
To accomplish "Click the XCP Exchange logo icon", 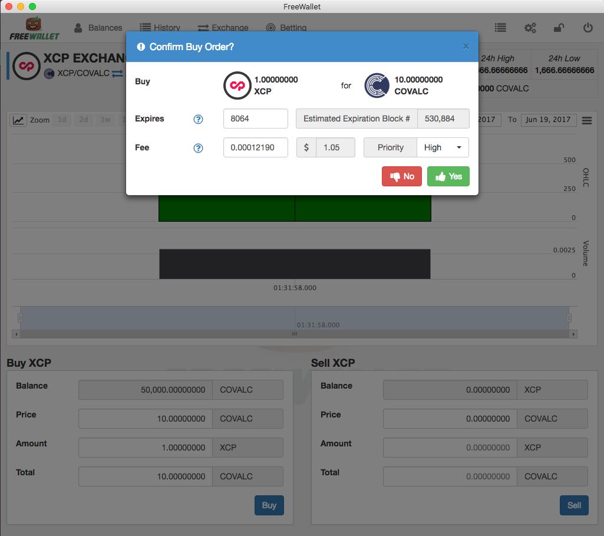I will point(27,66).
